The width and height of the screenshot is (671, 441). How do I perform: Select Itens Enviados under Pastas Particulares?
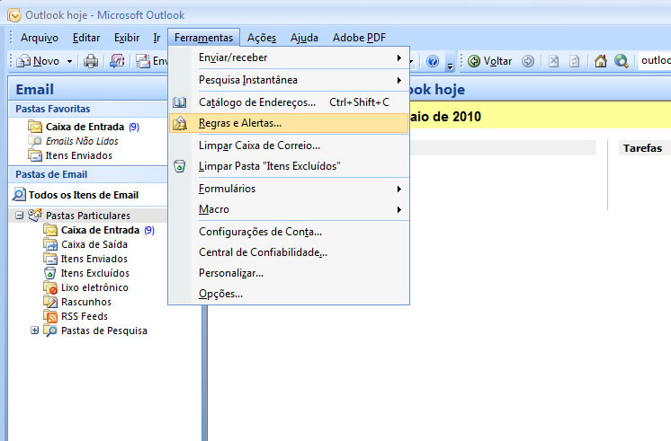[85, 259]
